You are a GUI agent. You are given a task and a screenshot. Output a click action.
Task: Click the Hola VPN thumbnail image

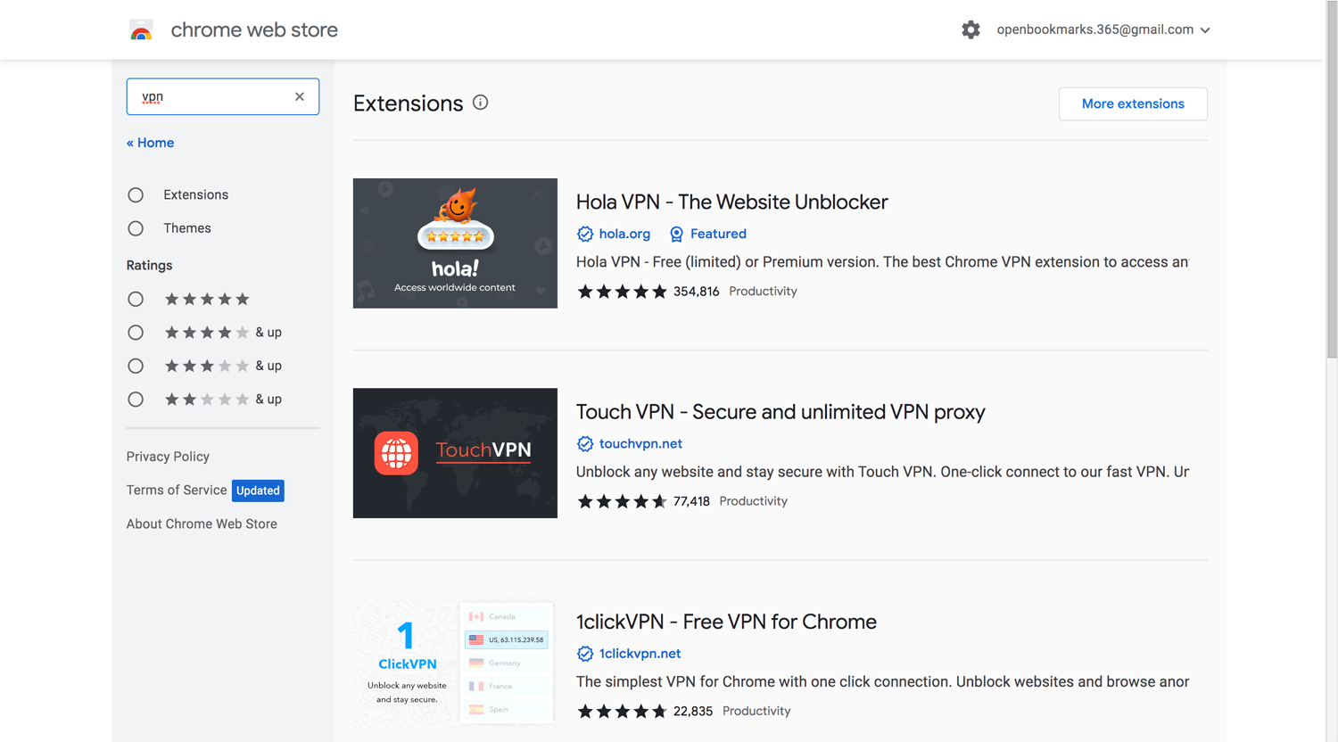[455, 243]
